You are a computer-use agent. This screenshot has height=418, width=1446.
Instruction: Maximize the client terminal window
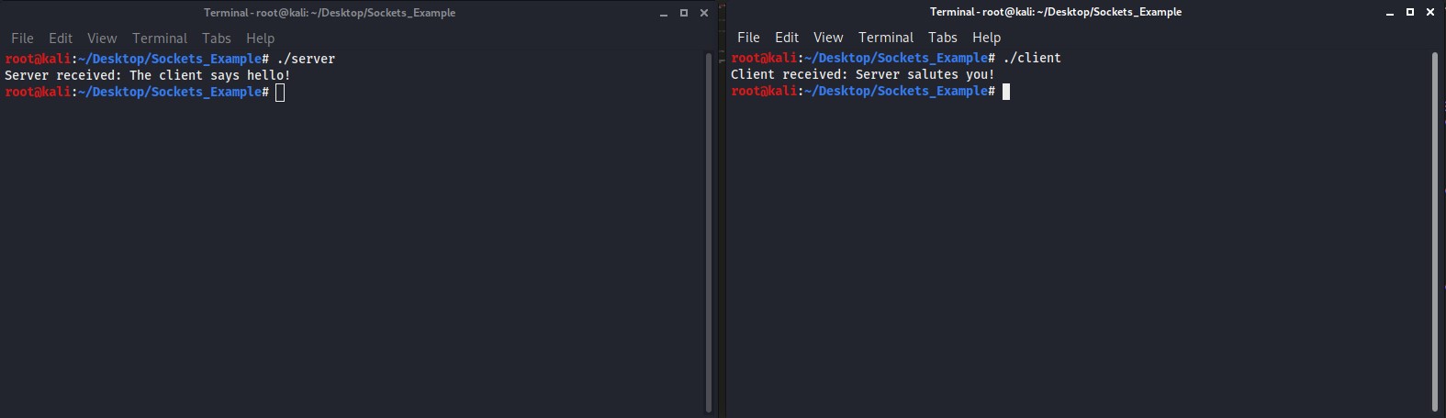[x=1410, y=12]
